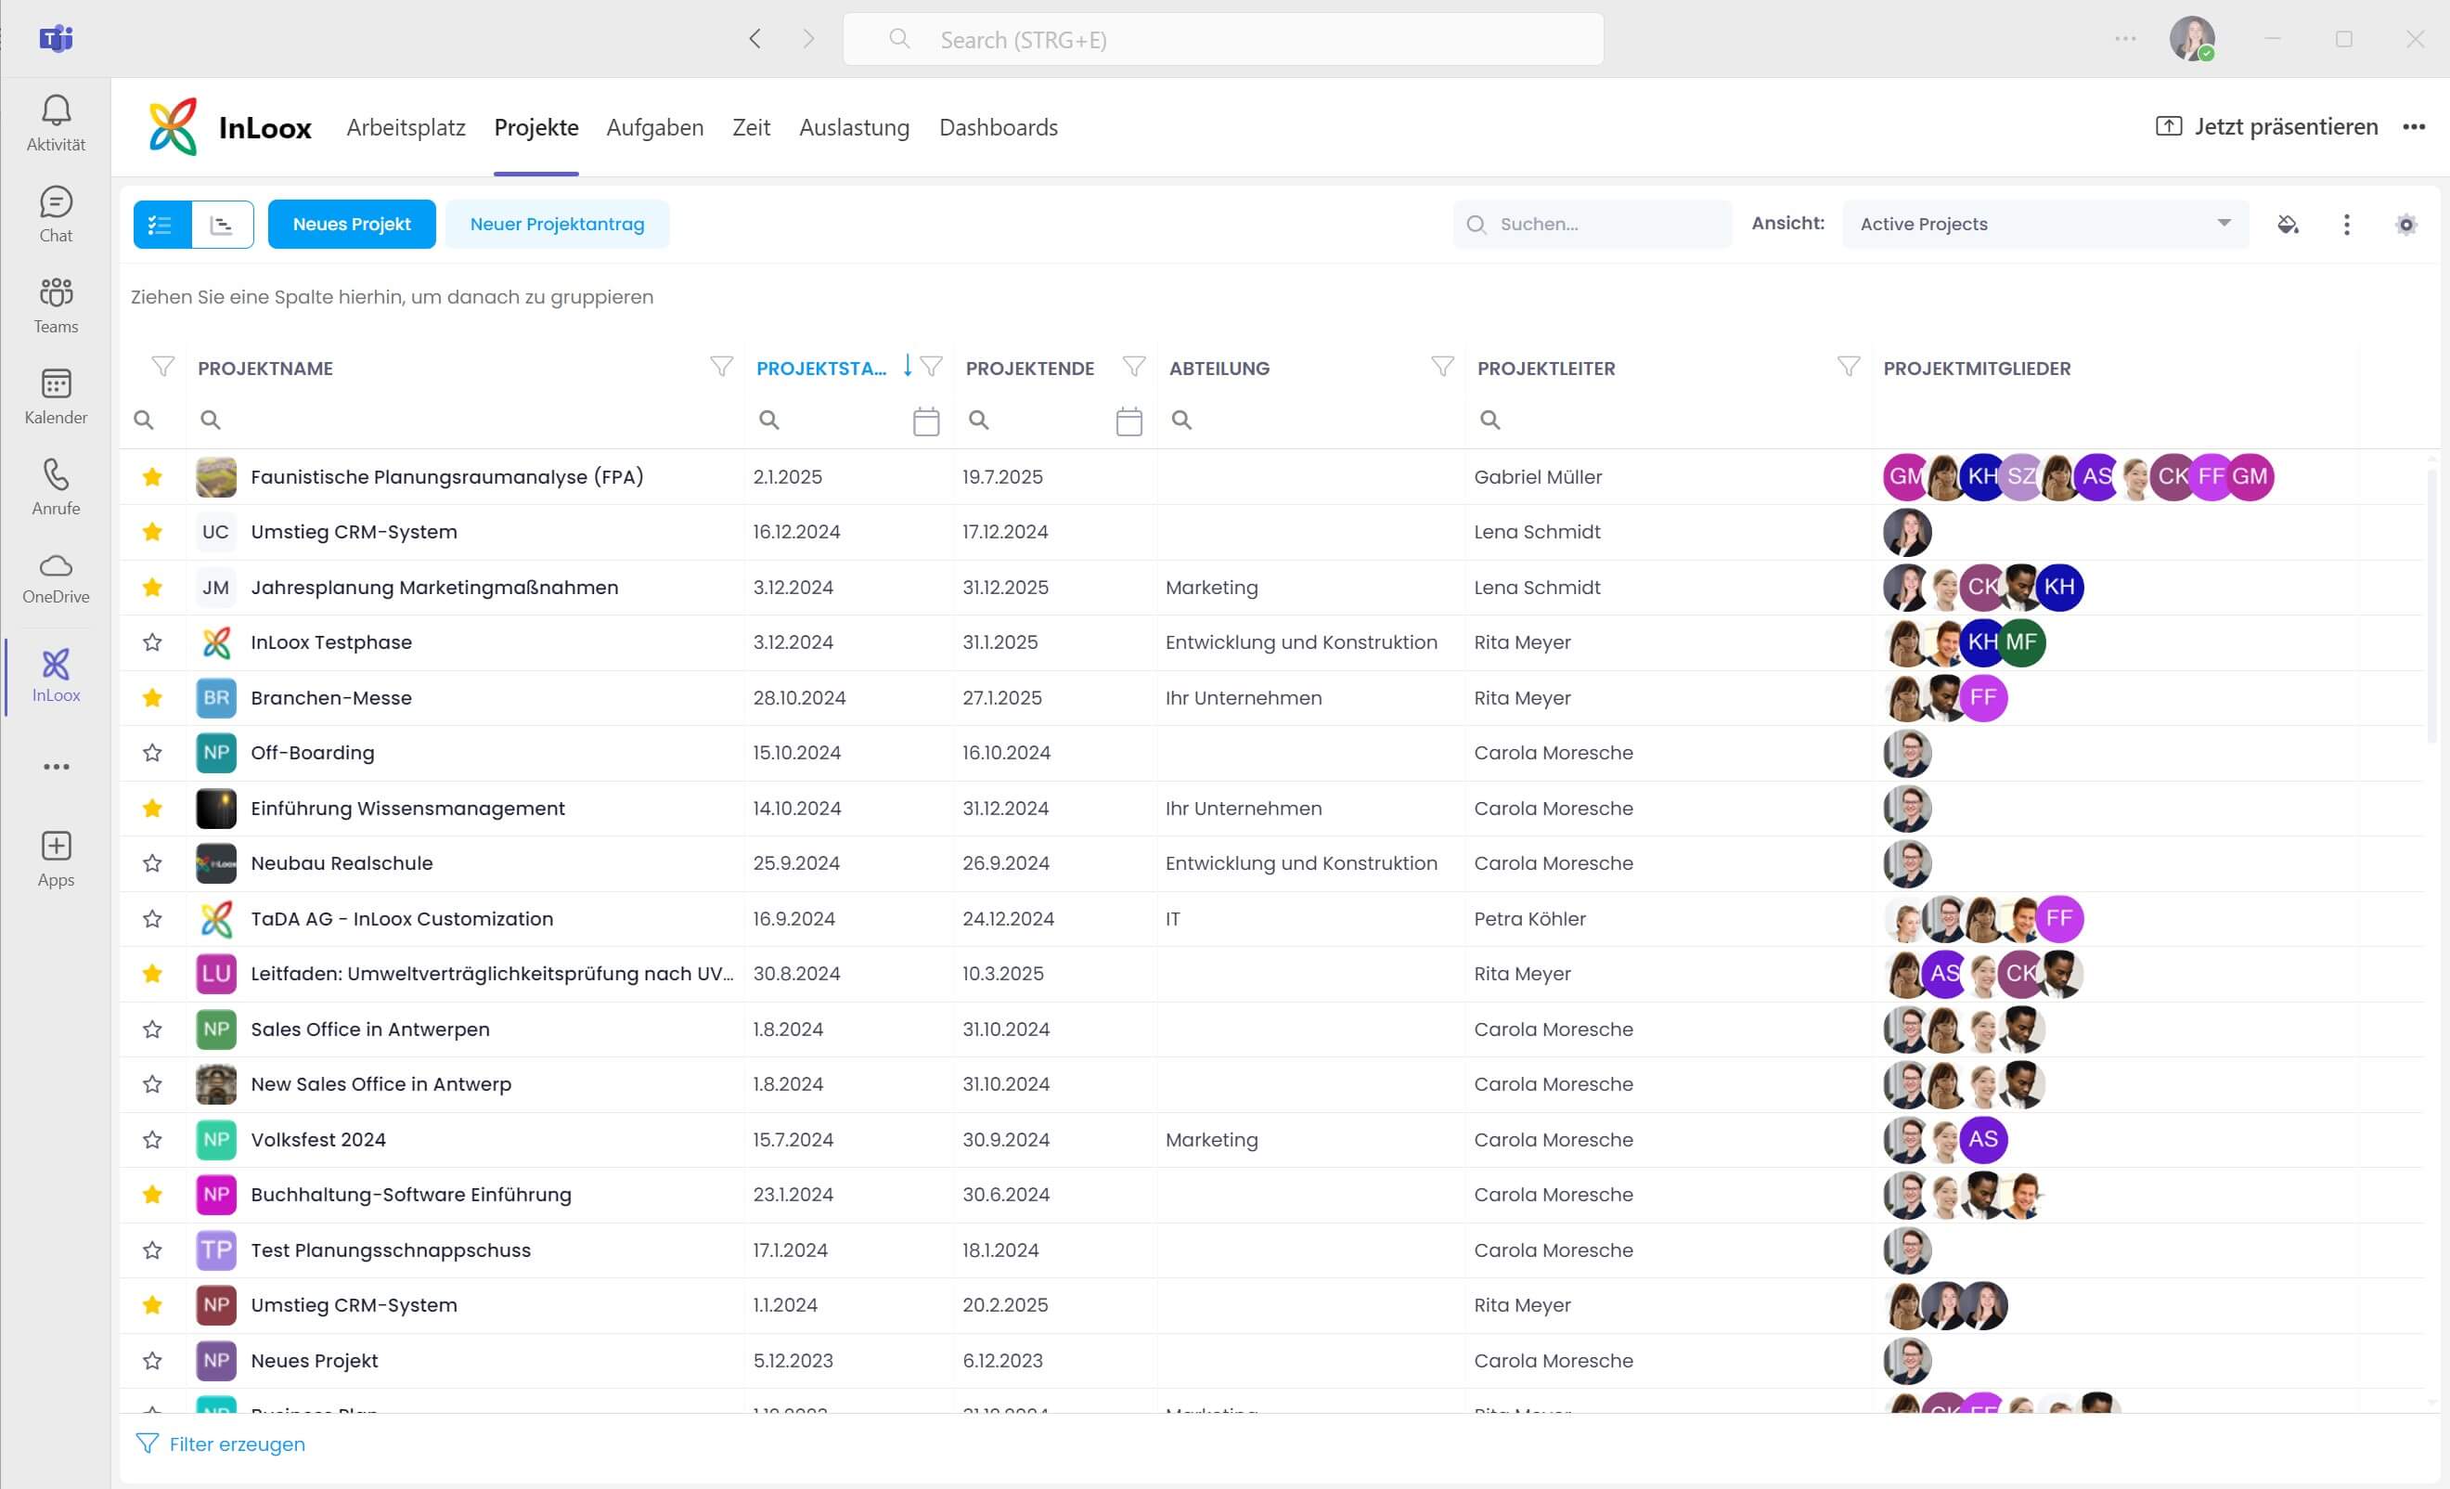This screenshot has height=1489, width=2450.
Task: Open filter for the Projektstart column
Action: click(932, 367)
